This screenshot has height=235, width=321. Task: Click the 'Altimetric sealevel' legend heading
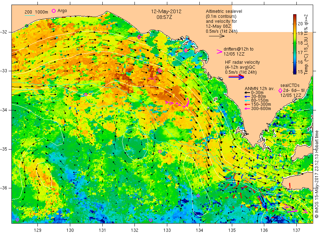[x=224, y=11]
